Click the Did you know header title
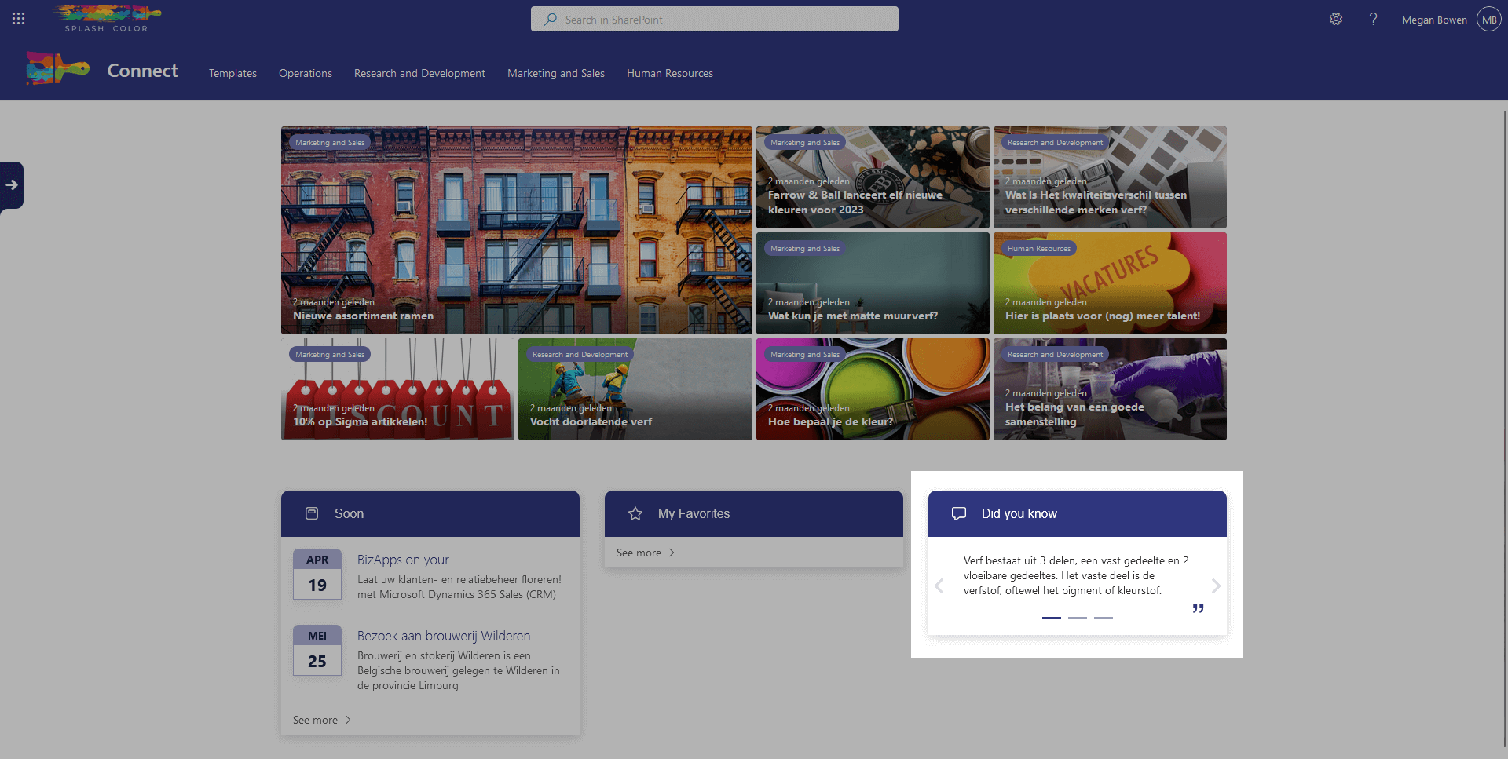The height and width of the screenshot is (759, 1508). coord(1019,513)
